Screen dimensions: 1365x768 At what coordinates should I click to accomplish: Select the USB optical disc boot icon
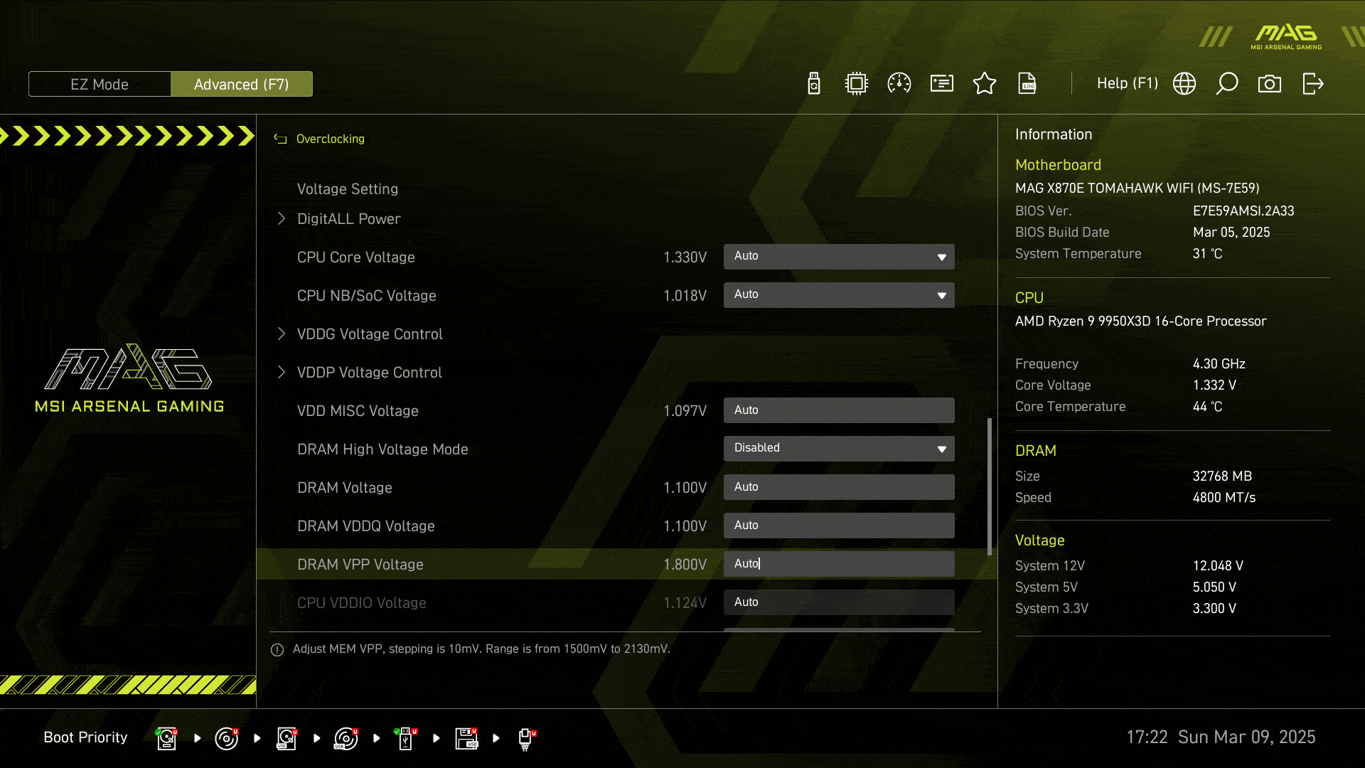point(346,738)
